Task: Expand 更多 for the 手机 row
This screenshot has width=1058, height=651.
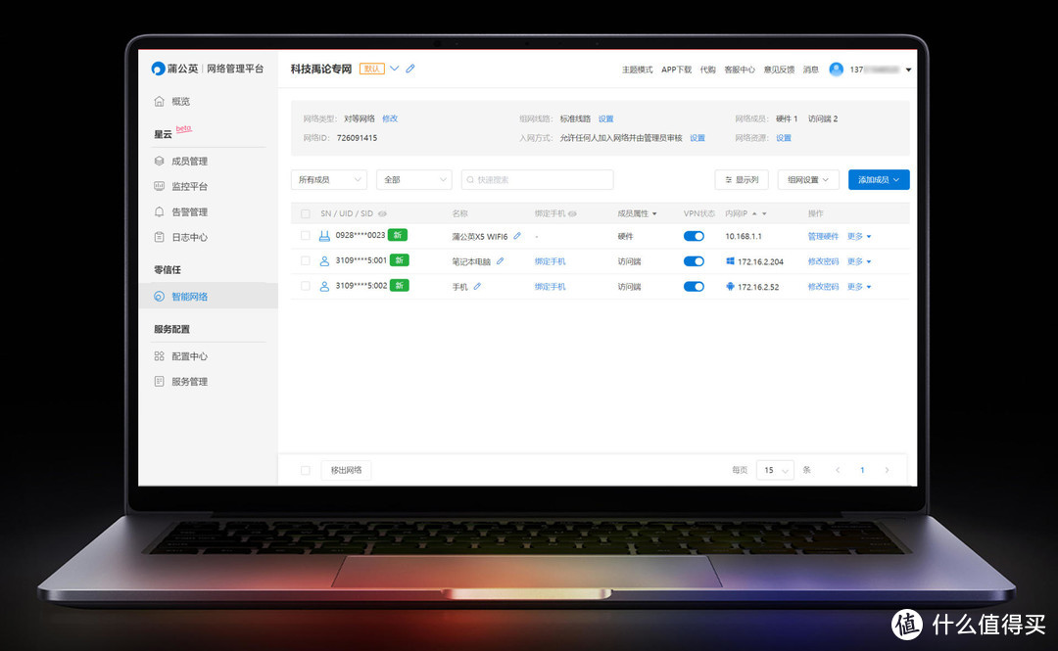Action: coord(859,287)
